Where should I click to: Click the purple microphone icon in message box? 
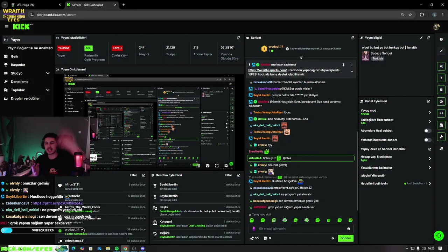254,229
